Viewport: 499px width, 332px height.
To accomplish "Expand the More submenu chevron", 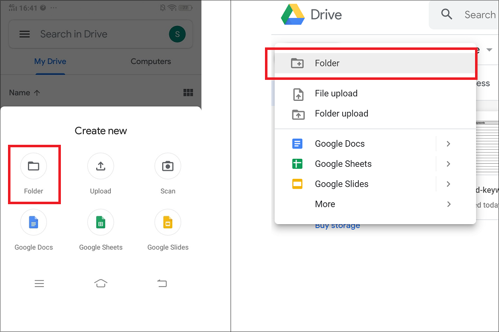I will tap(449, 204).
